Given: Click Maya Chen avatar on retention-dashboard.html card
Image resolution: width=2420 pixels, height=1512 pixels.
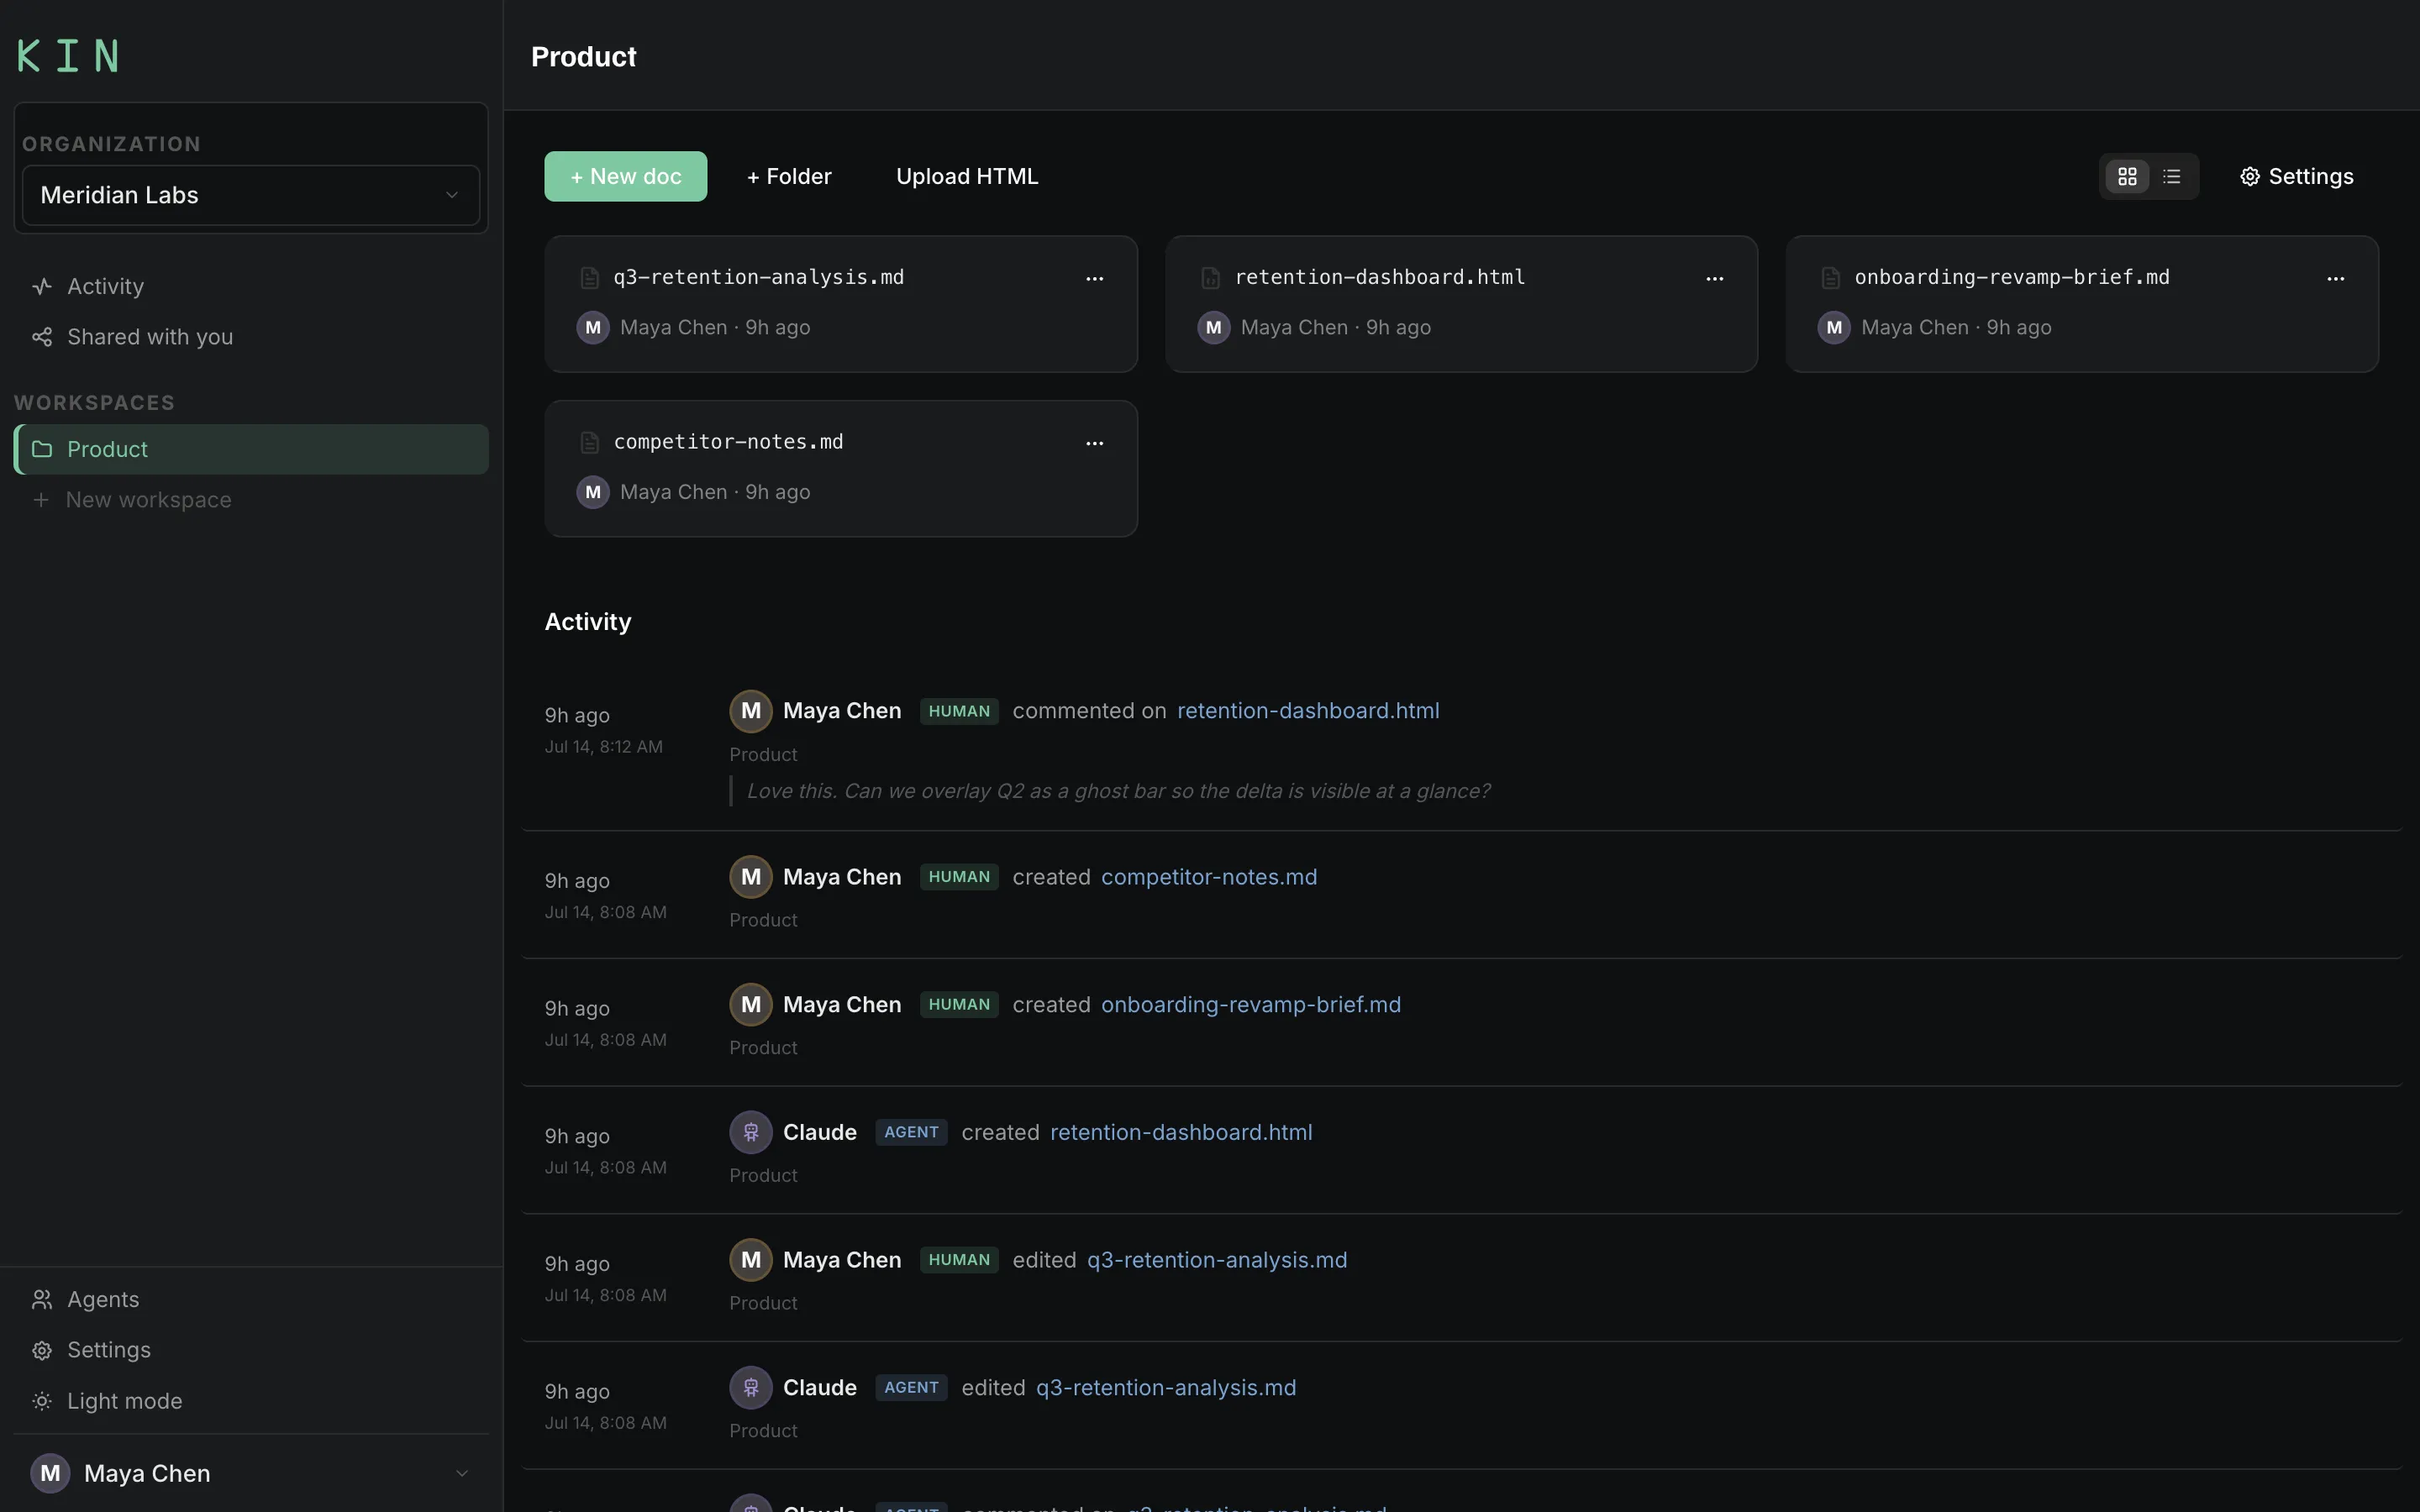Looking at the screenshot, I should point(1214,327).
